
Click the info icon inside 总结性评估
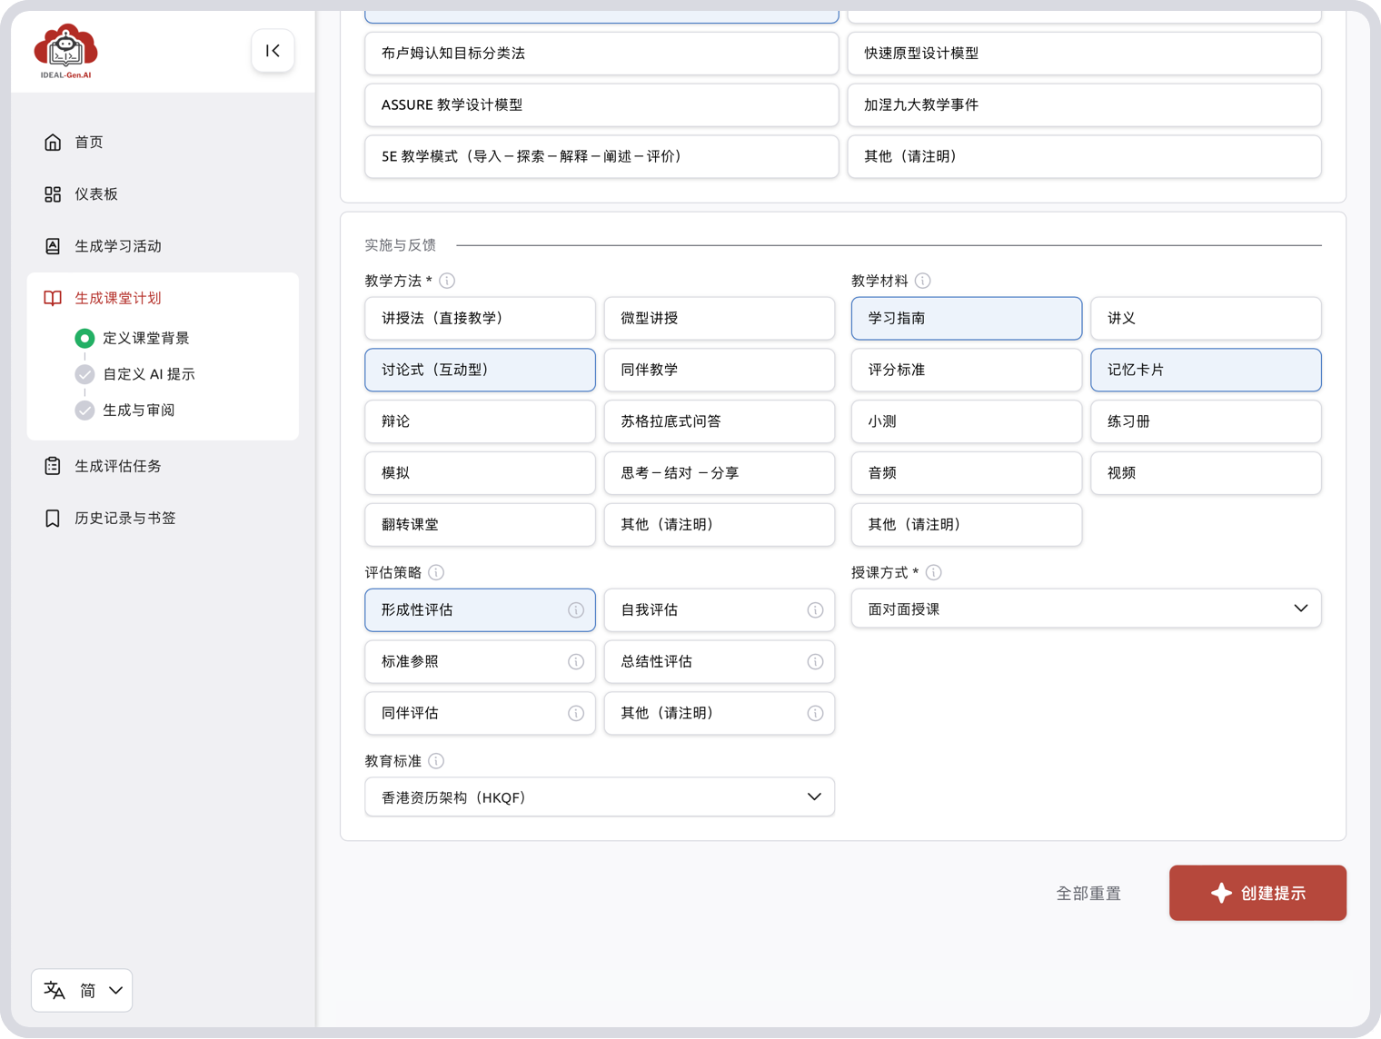[x=815, y=662]
